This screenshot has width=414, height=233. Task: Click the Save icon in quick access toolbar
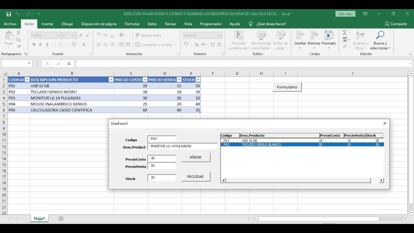[9, 14]
